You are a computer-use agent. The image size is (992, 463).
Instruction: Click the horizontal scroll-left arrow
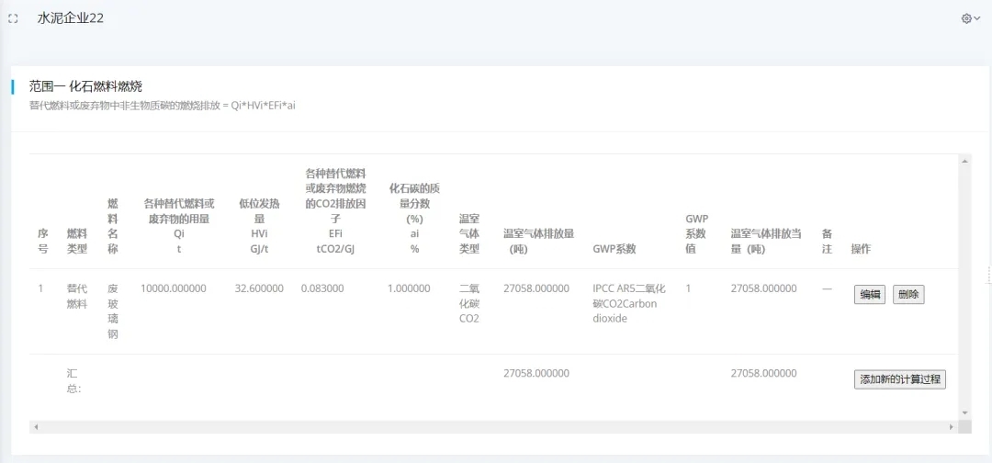tap(36, 427)
